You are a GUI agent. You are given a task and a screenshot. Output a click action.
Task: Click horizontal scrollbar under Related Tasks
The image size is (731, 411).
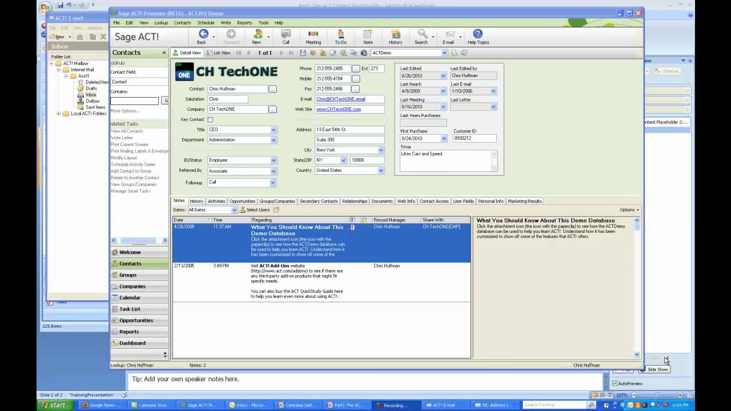pos(139,240)
